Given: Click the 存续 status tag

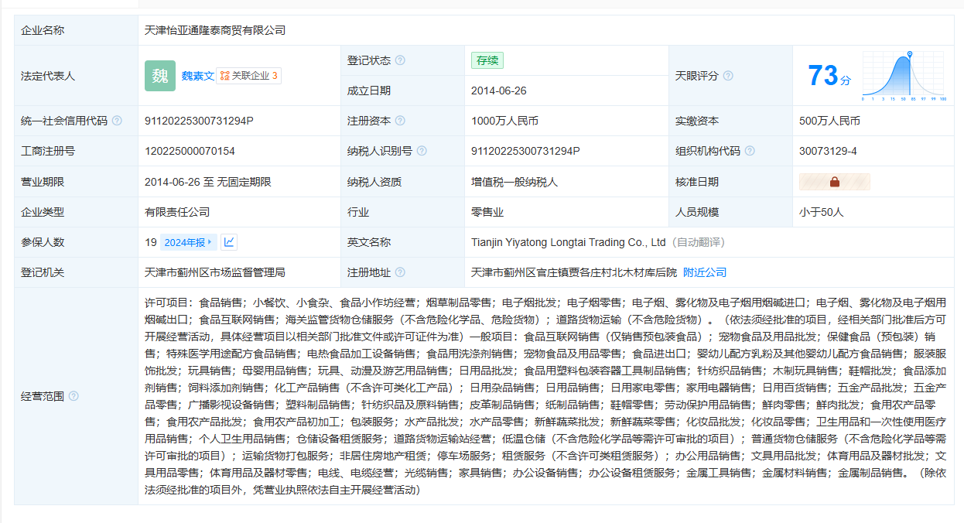Looking at the screenshot, I should (x=487, y=60).
